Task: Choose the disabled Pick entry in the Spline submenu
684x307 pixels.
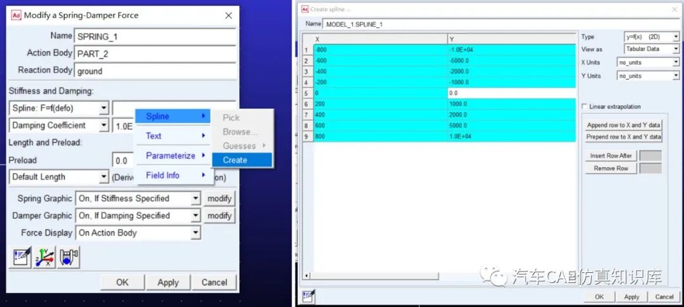Action: (242, 118)
